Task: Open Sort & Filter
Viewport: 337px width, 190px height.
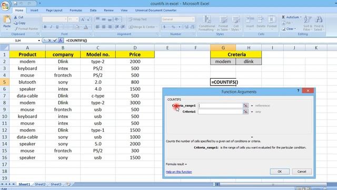Action: coord(308,23)
